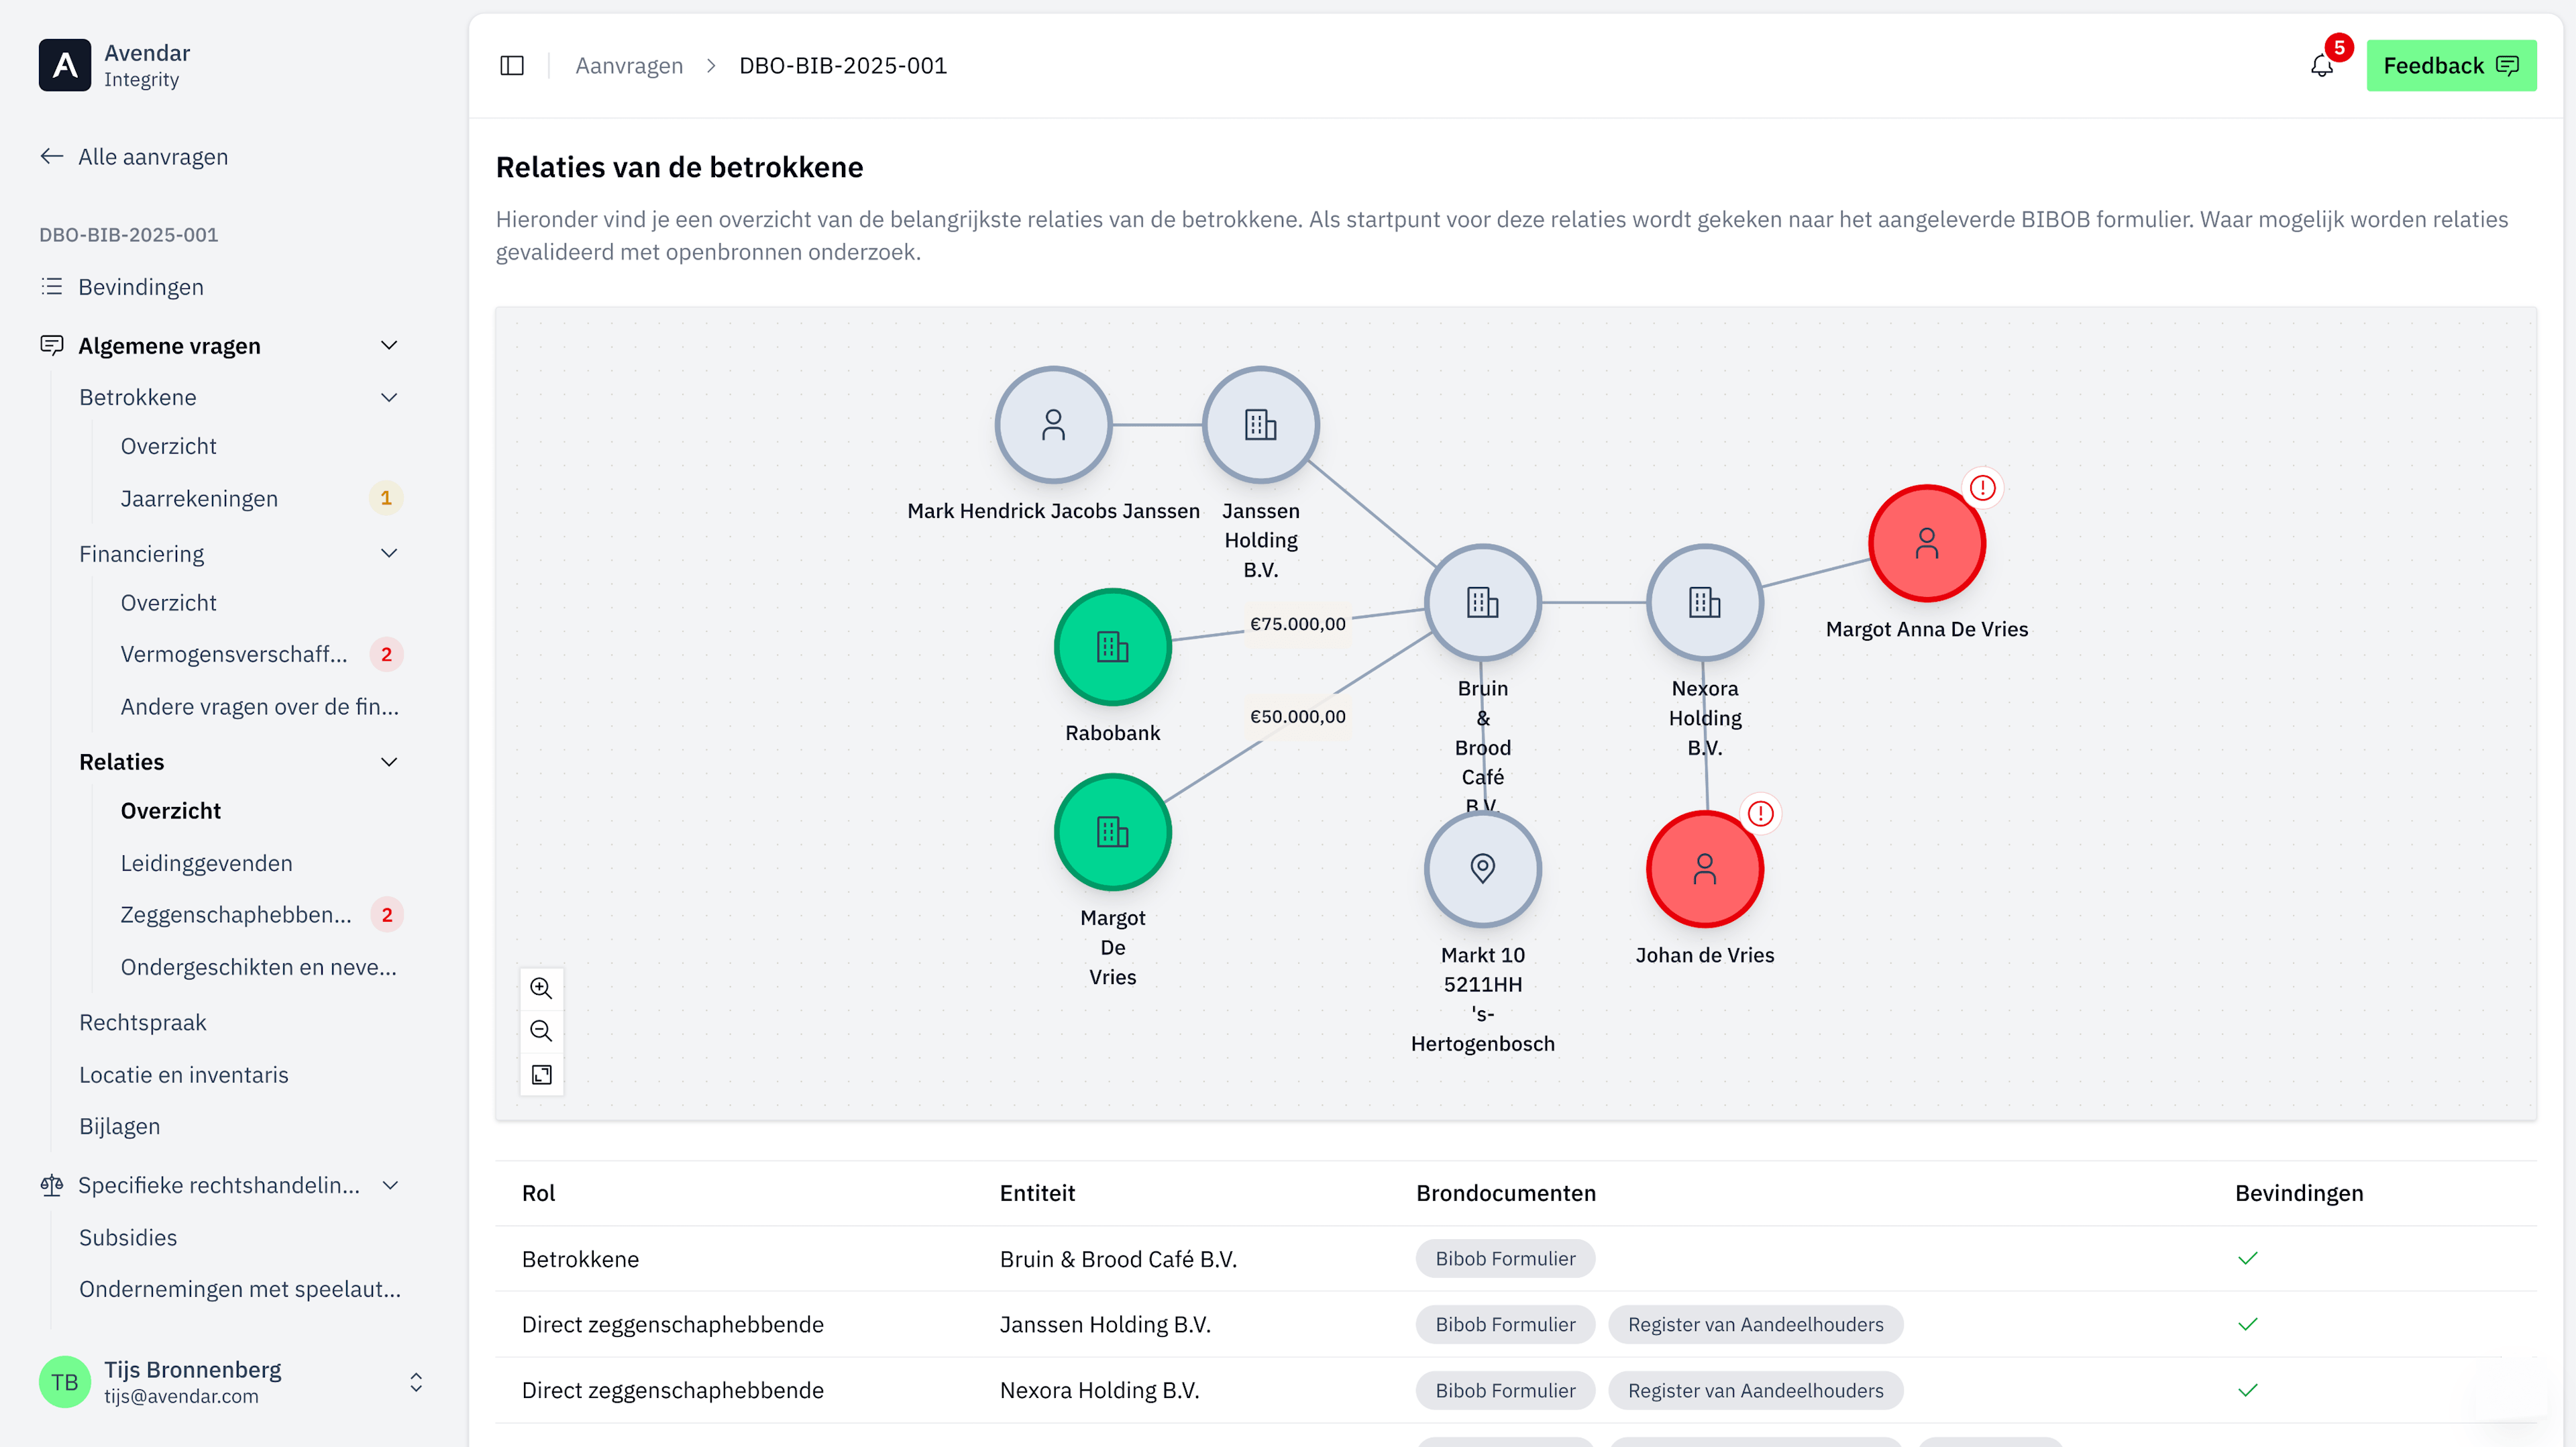Viewport: 2576px width, 1447px height.
Task: Open the Tijs Bronnenberg account switcher
Action: pyautogui.click(x=416, y=1382)
